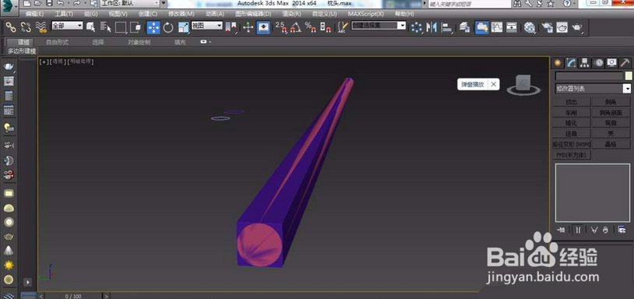Open the MAXScript(X) menu
The image size is (634, 299).
[x=366, y=14]
